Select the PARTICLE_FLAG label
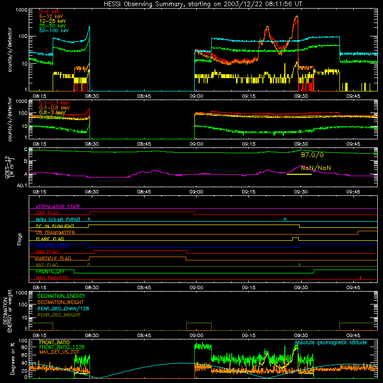 (53, 259)
